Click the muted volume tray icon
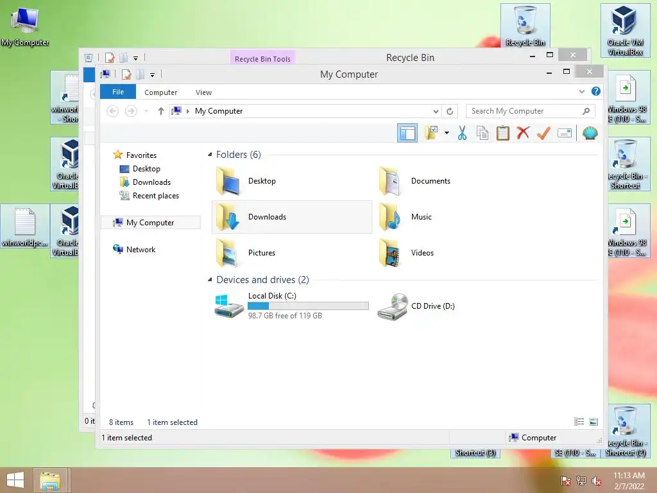 pyautogui.click(x=597, y=481)
